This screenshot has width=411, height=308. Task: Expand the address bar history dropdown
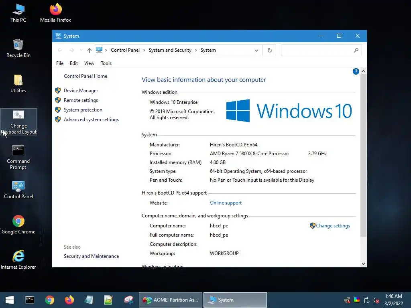(x=256, y=51)
